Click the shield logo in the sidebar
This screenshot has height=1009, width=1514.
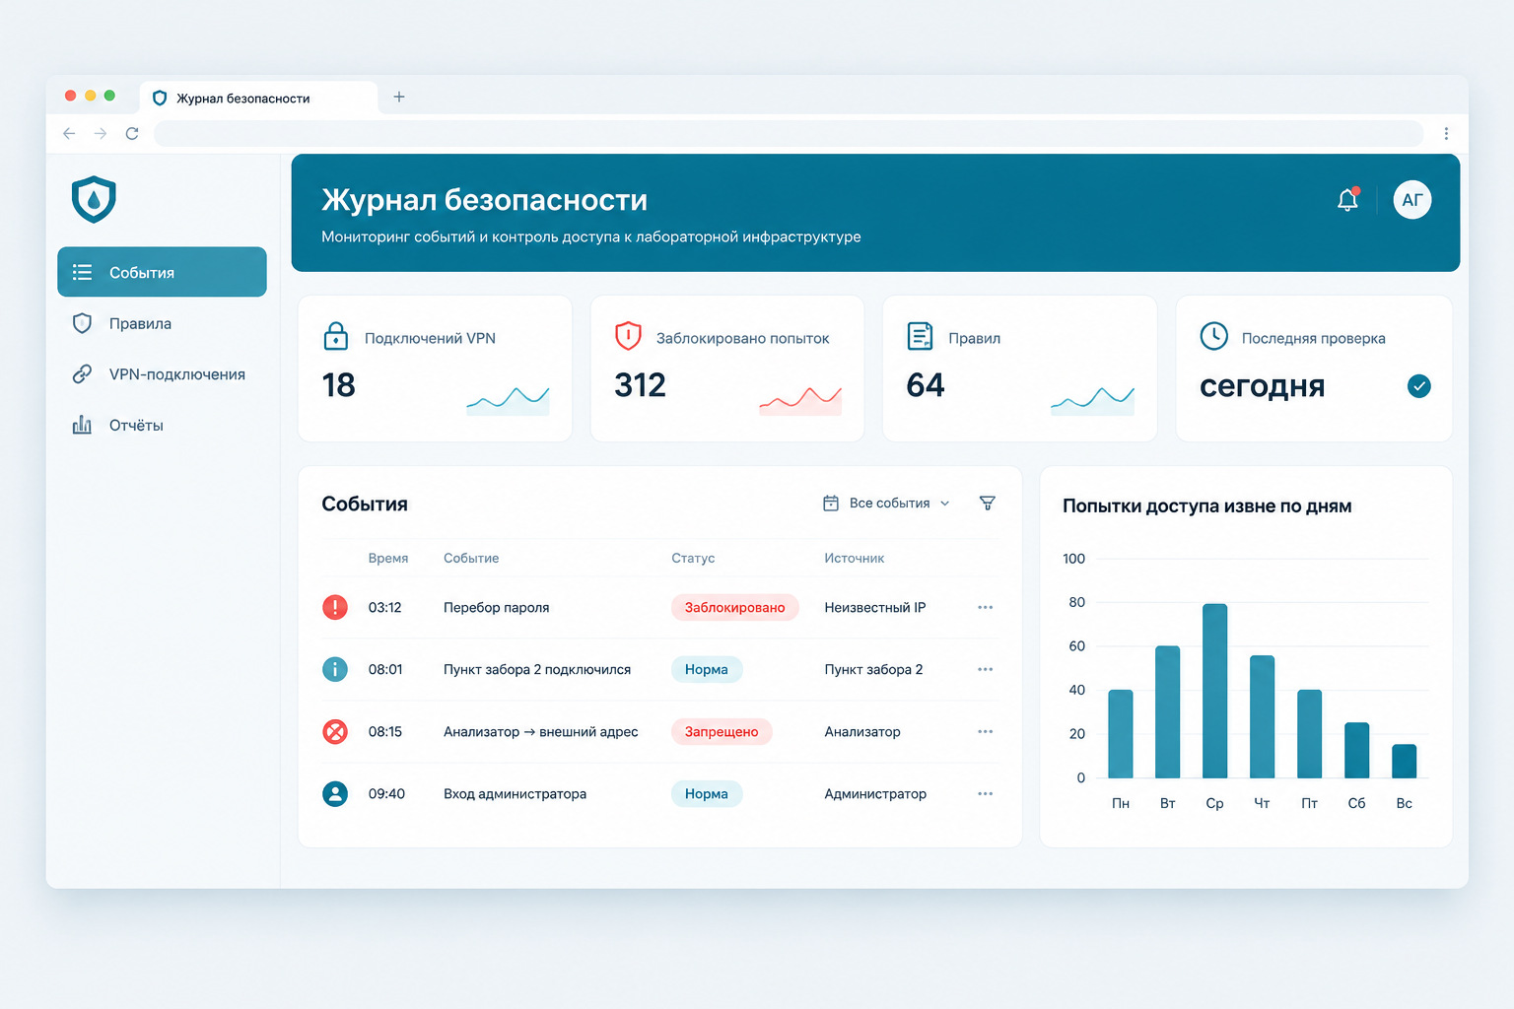coord(94,200)
